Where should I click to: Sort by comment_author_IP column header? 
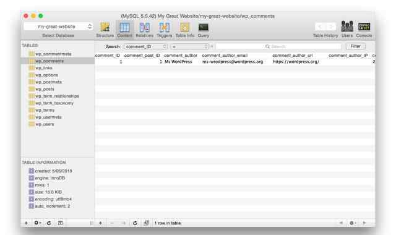[x=348, y=55]
